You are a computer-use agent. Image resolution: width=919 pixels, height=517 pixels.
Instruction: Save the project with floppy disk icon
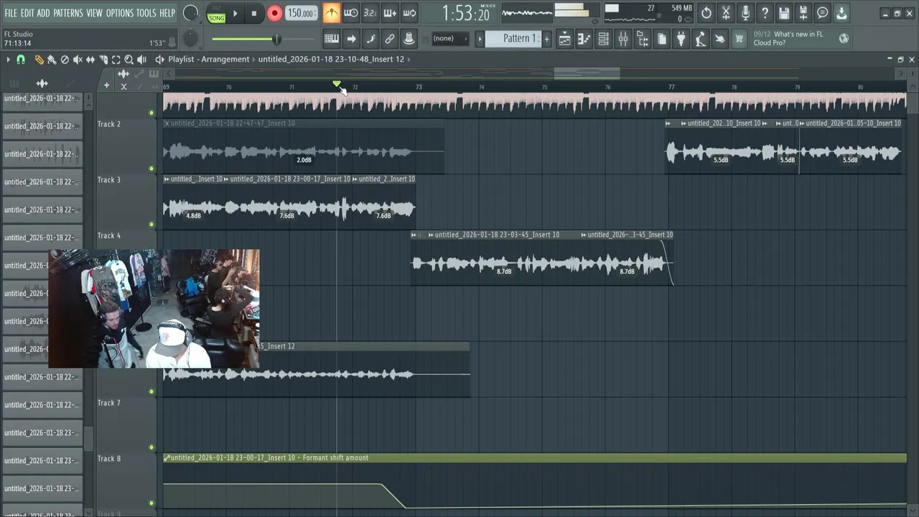tap(784, 13)
